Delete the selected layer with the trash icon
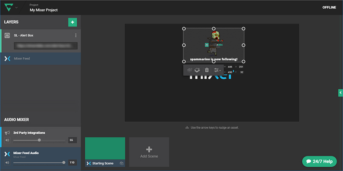The height and width of the screenshot is (171, 343). (207, 70)
